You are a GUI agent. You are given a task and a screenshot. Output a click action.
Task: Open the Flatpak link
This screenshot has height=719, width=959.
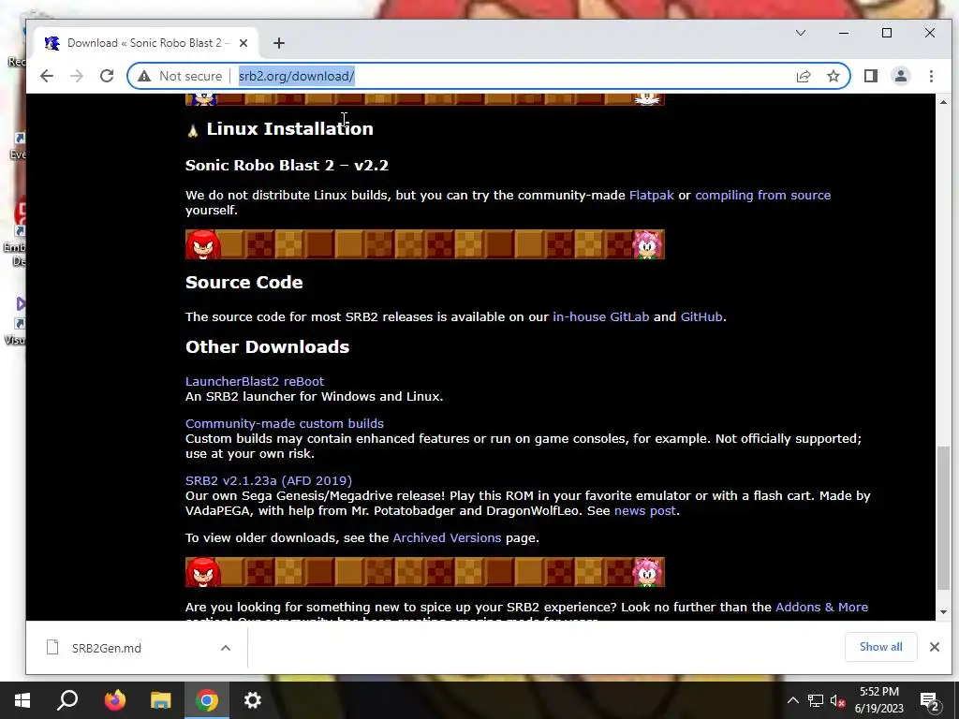(652, 195)
